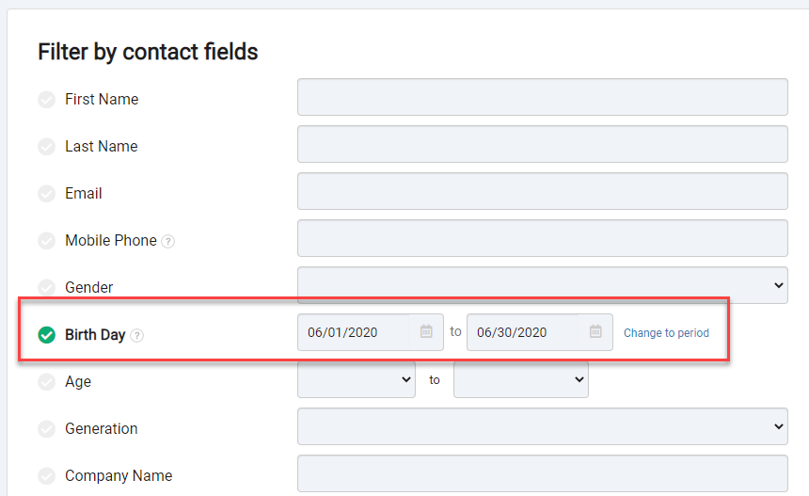Enable the Generation filter checkmark
The height and width of the screenshot is (496, 809).
tap(46, 429)
